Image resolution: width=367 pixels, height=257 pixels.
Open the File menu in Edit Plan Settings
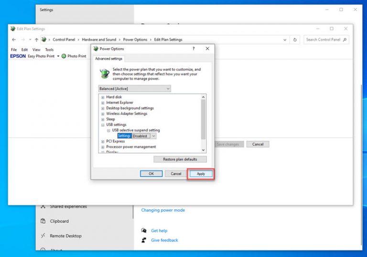coord(14,50)
